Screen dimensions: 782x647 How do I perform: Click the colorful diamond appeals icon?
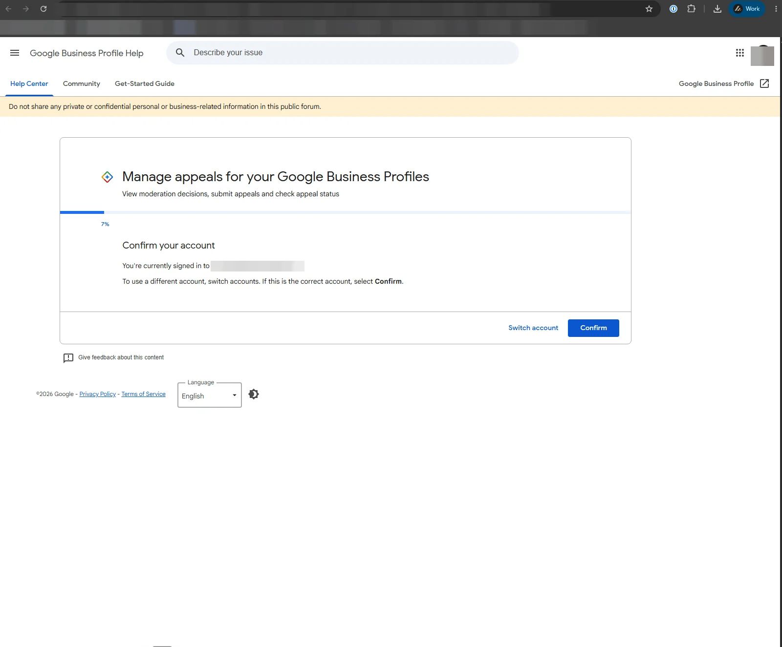click(108, 177)
